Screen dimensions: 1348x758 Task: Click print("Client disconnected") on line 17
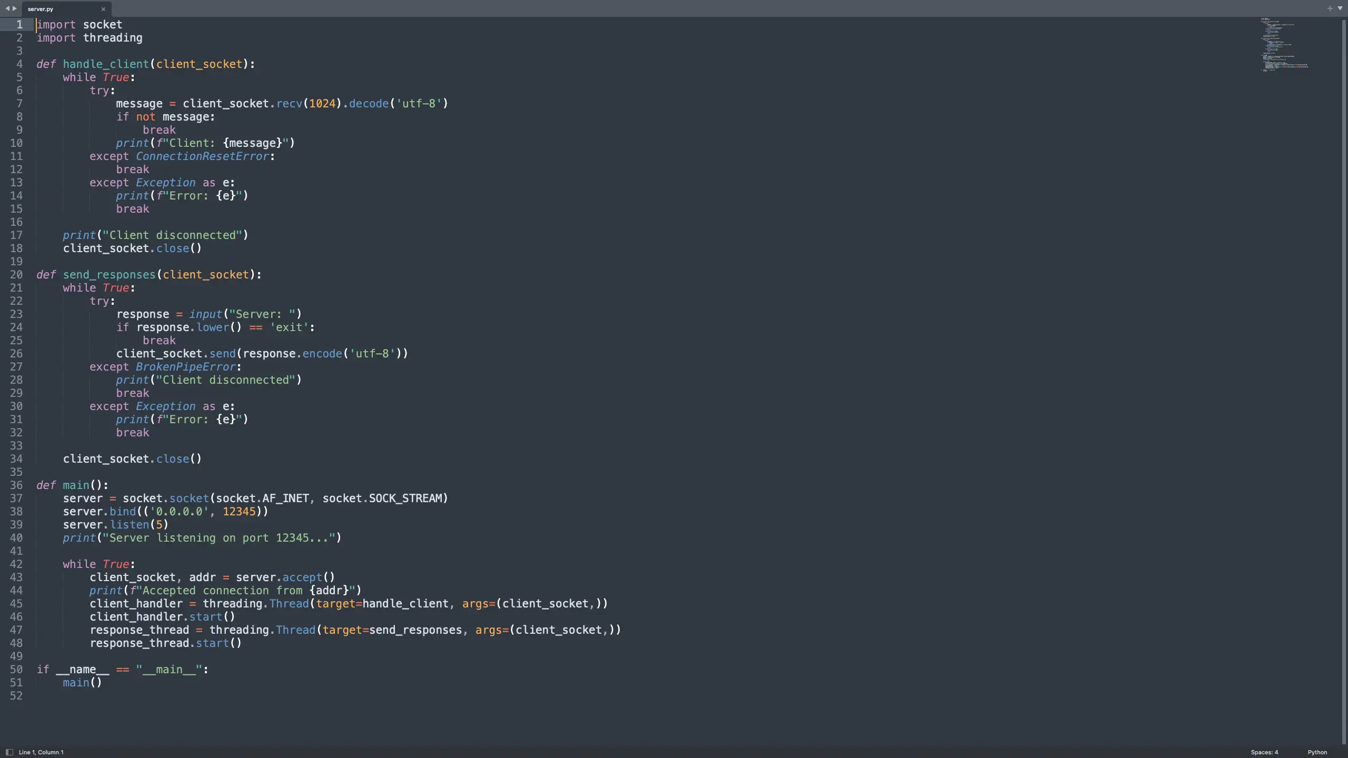pos(155,235)
